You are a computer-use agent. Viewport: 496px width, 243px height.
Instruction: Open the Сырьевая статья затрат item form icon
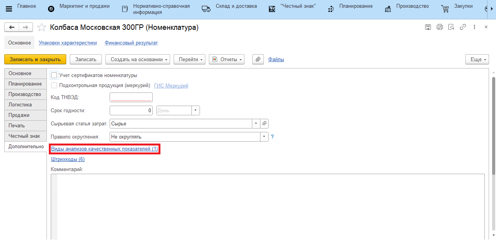(x=265, y=123)
